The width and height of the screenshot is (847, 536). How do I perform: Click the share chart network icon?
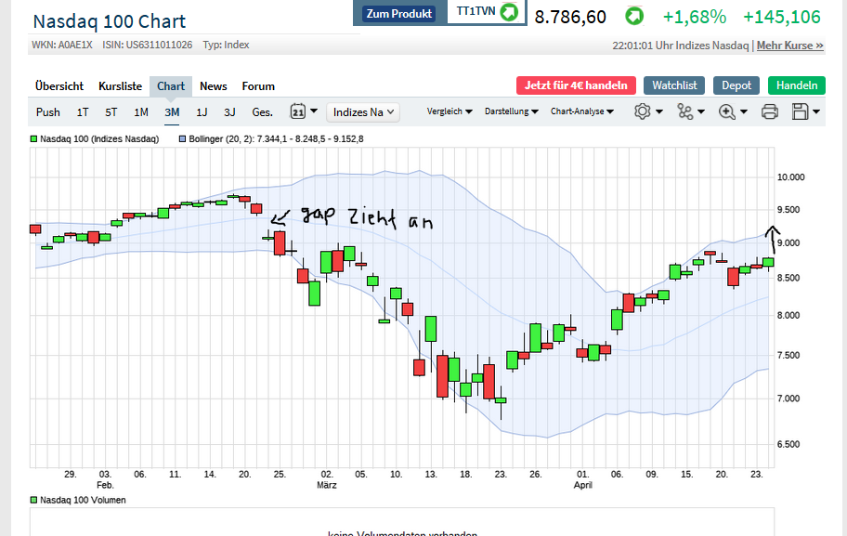click(x=684, y=111)
